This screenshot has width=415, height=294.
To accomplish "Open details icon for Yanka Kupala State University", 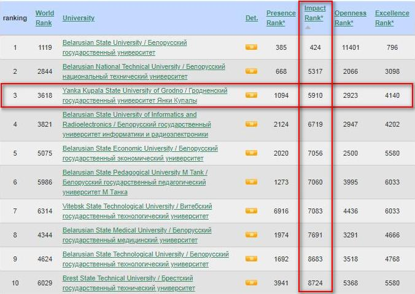I will [x=251, y=95].
